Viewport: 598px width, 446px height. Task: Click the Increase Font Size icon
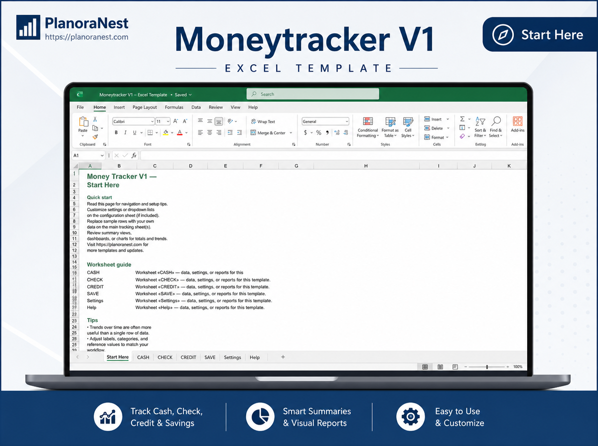coord(176,121)
